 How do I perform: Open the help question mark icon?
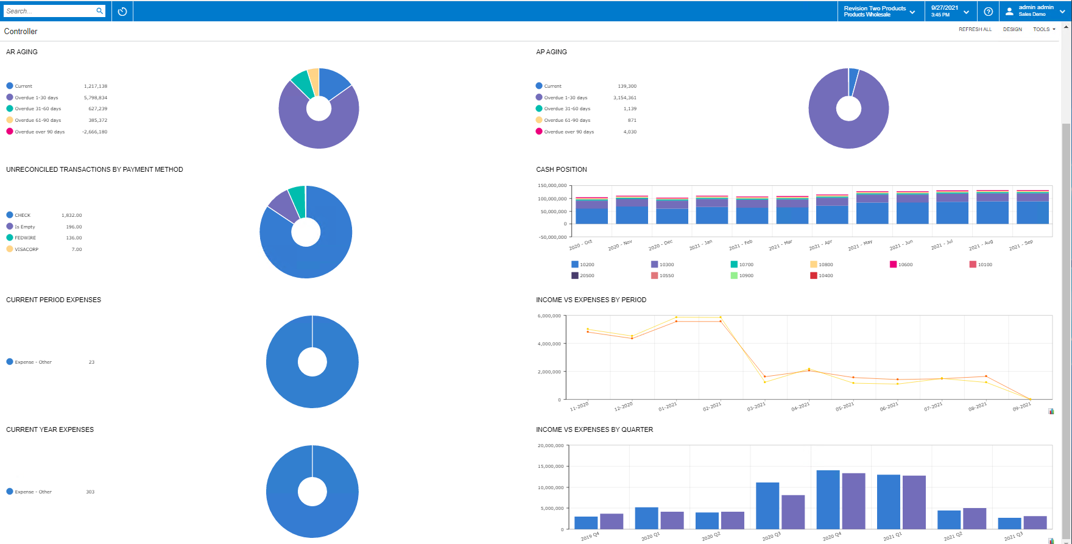(x=989, y=11)
